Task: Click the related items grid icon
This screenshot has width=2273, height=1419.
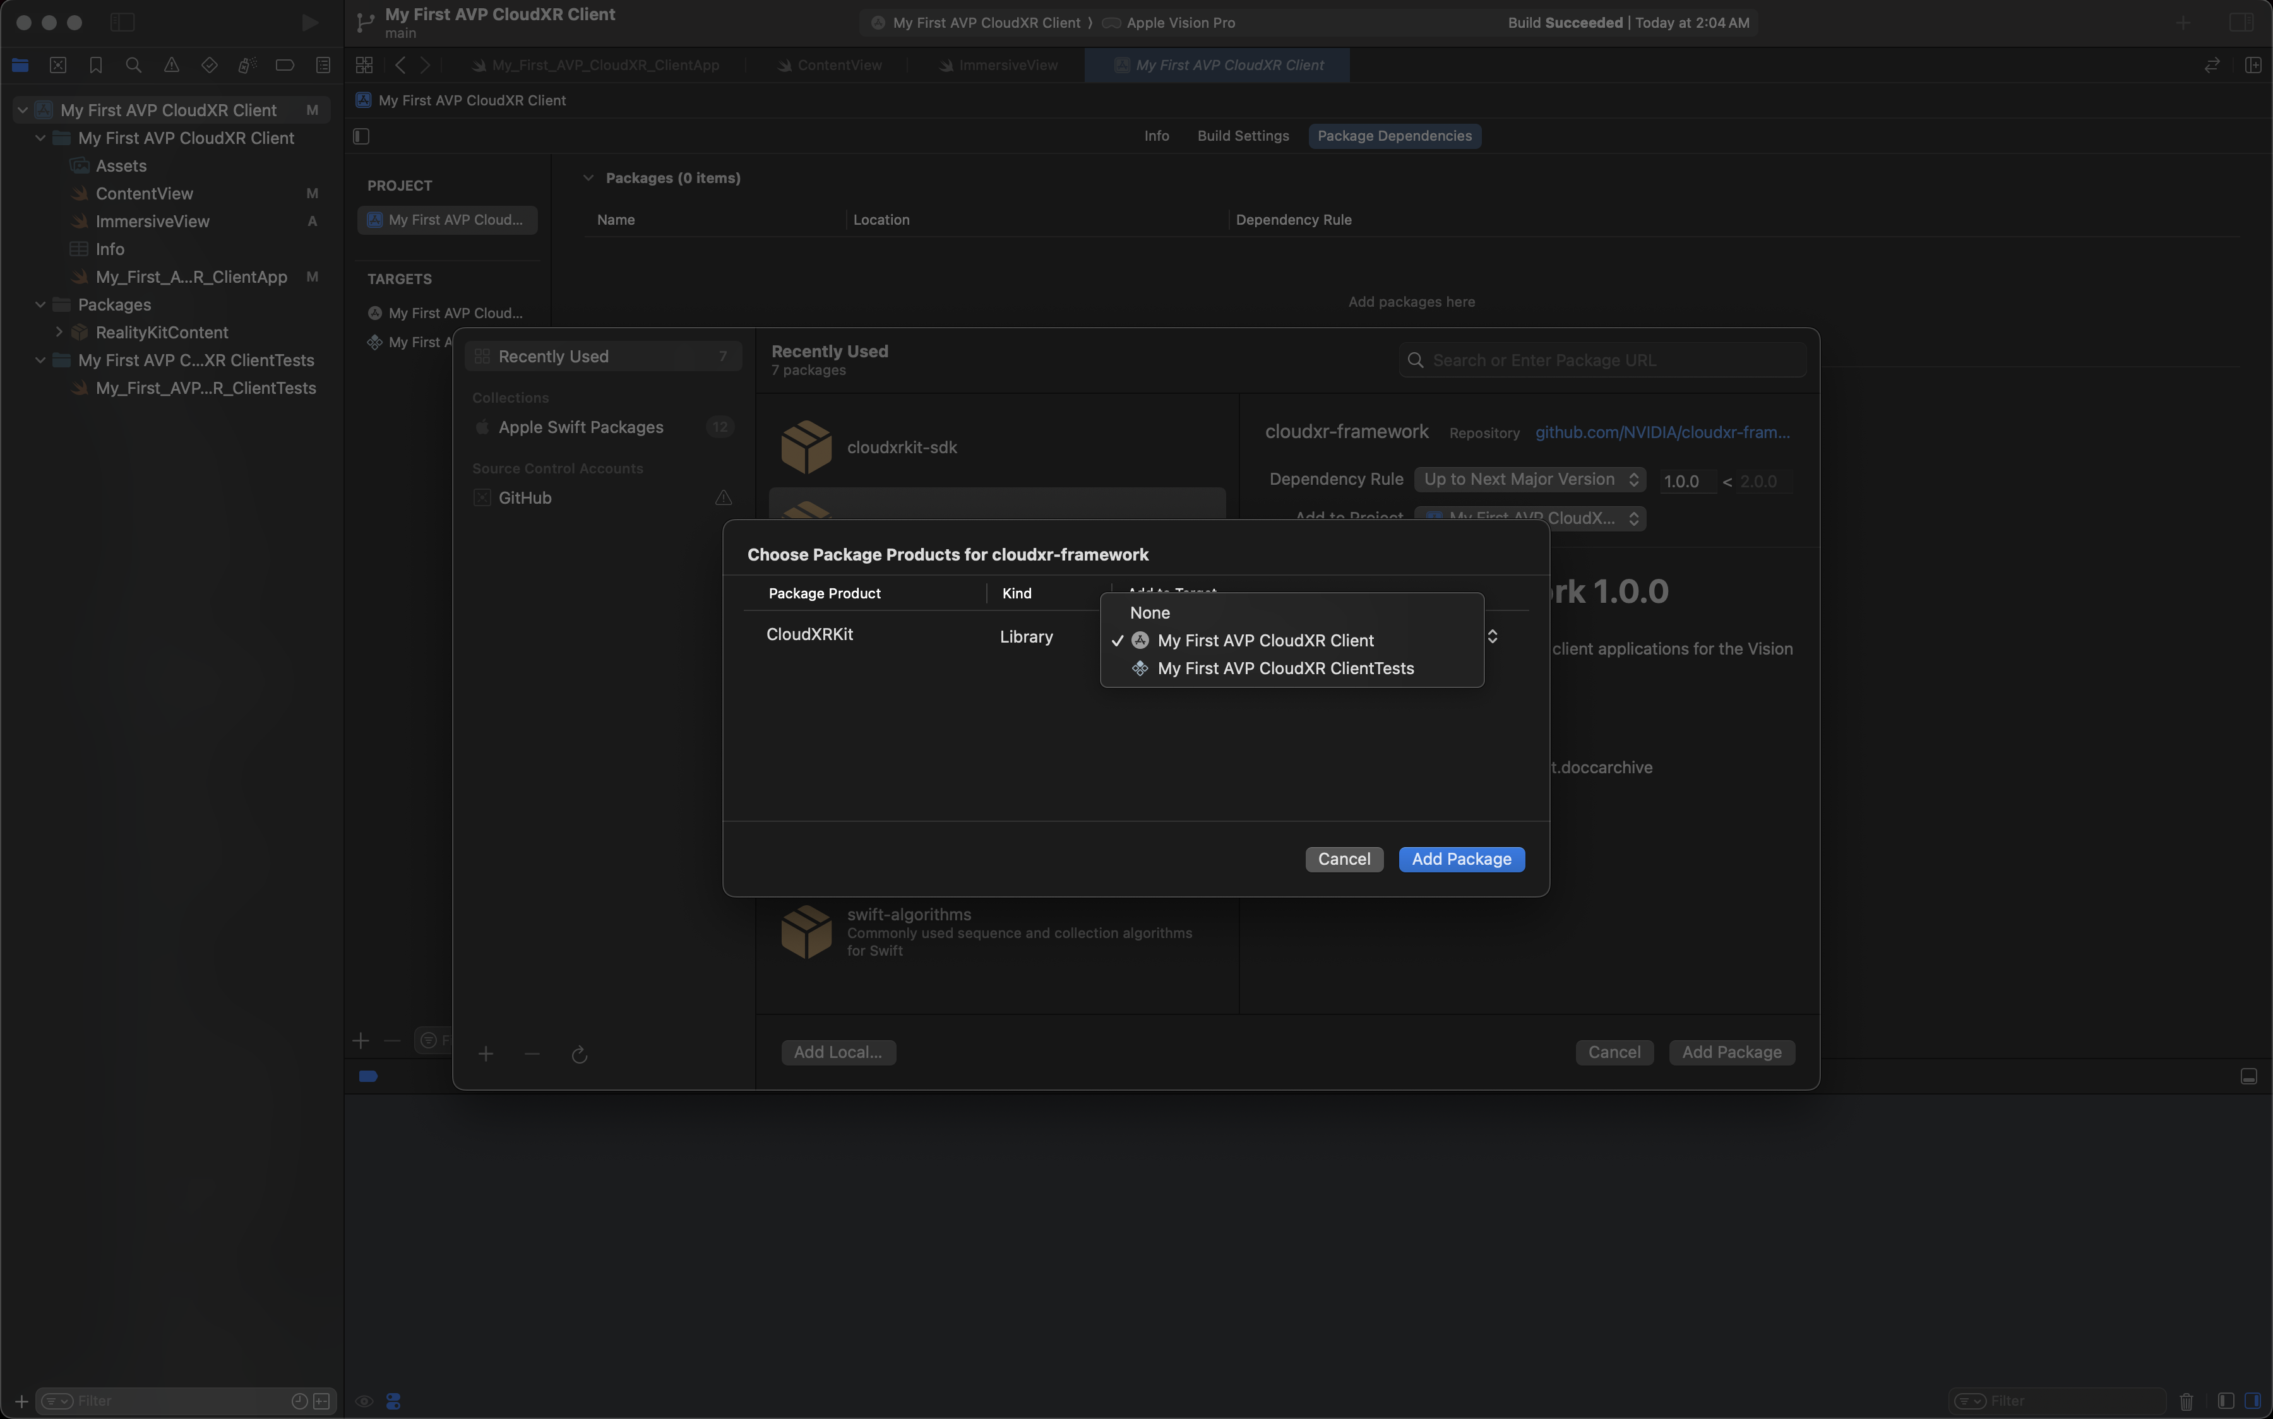Action: pyautogui.click(x=364, y=65)
